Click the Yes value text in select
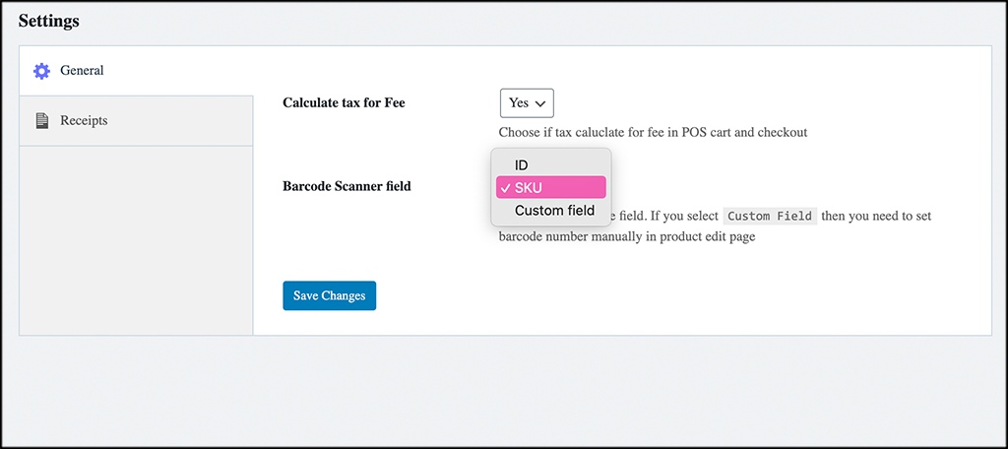1008x449 pixels. click(x=519, y=103)
